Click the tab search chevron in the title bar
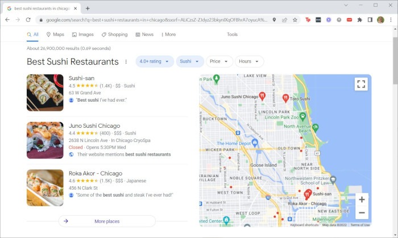The width and height of the screenshot is (398, 238). click(346, 5)
